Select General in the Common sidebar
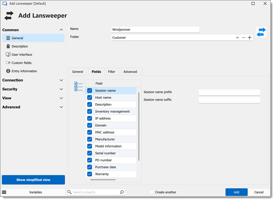This screenshot has width=275, height=201. tap(33, 38)
